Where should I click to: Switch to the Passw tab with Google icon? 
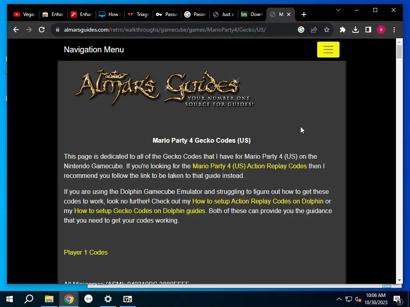pos(195,14)
